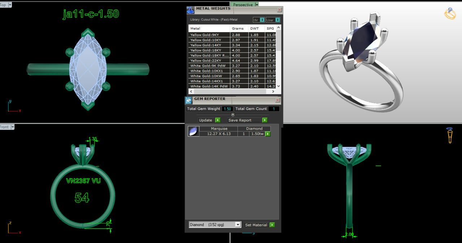Click the Metal Weights scroll-down arrow

(x=278, y=86)
